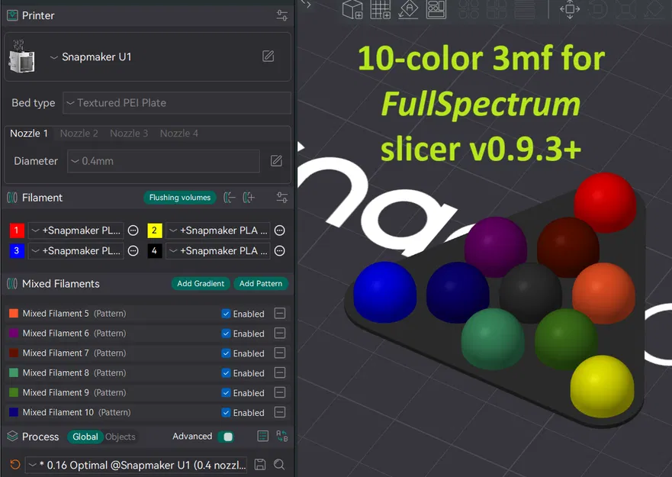Click the remove filament icon
Image resolution: width=672 pixels, height=477 pixels.
[230, 197]
